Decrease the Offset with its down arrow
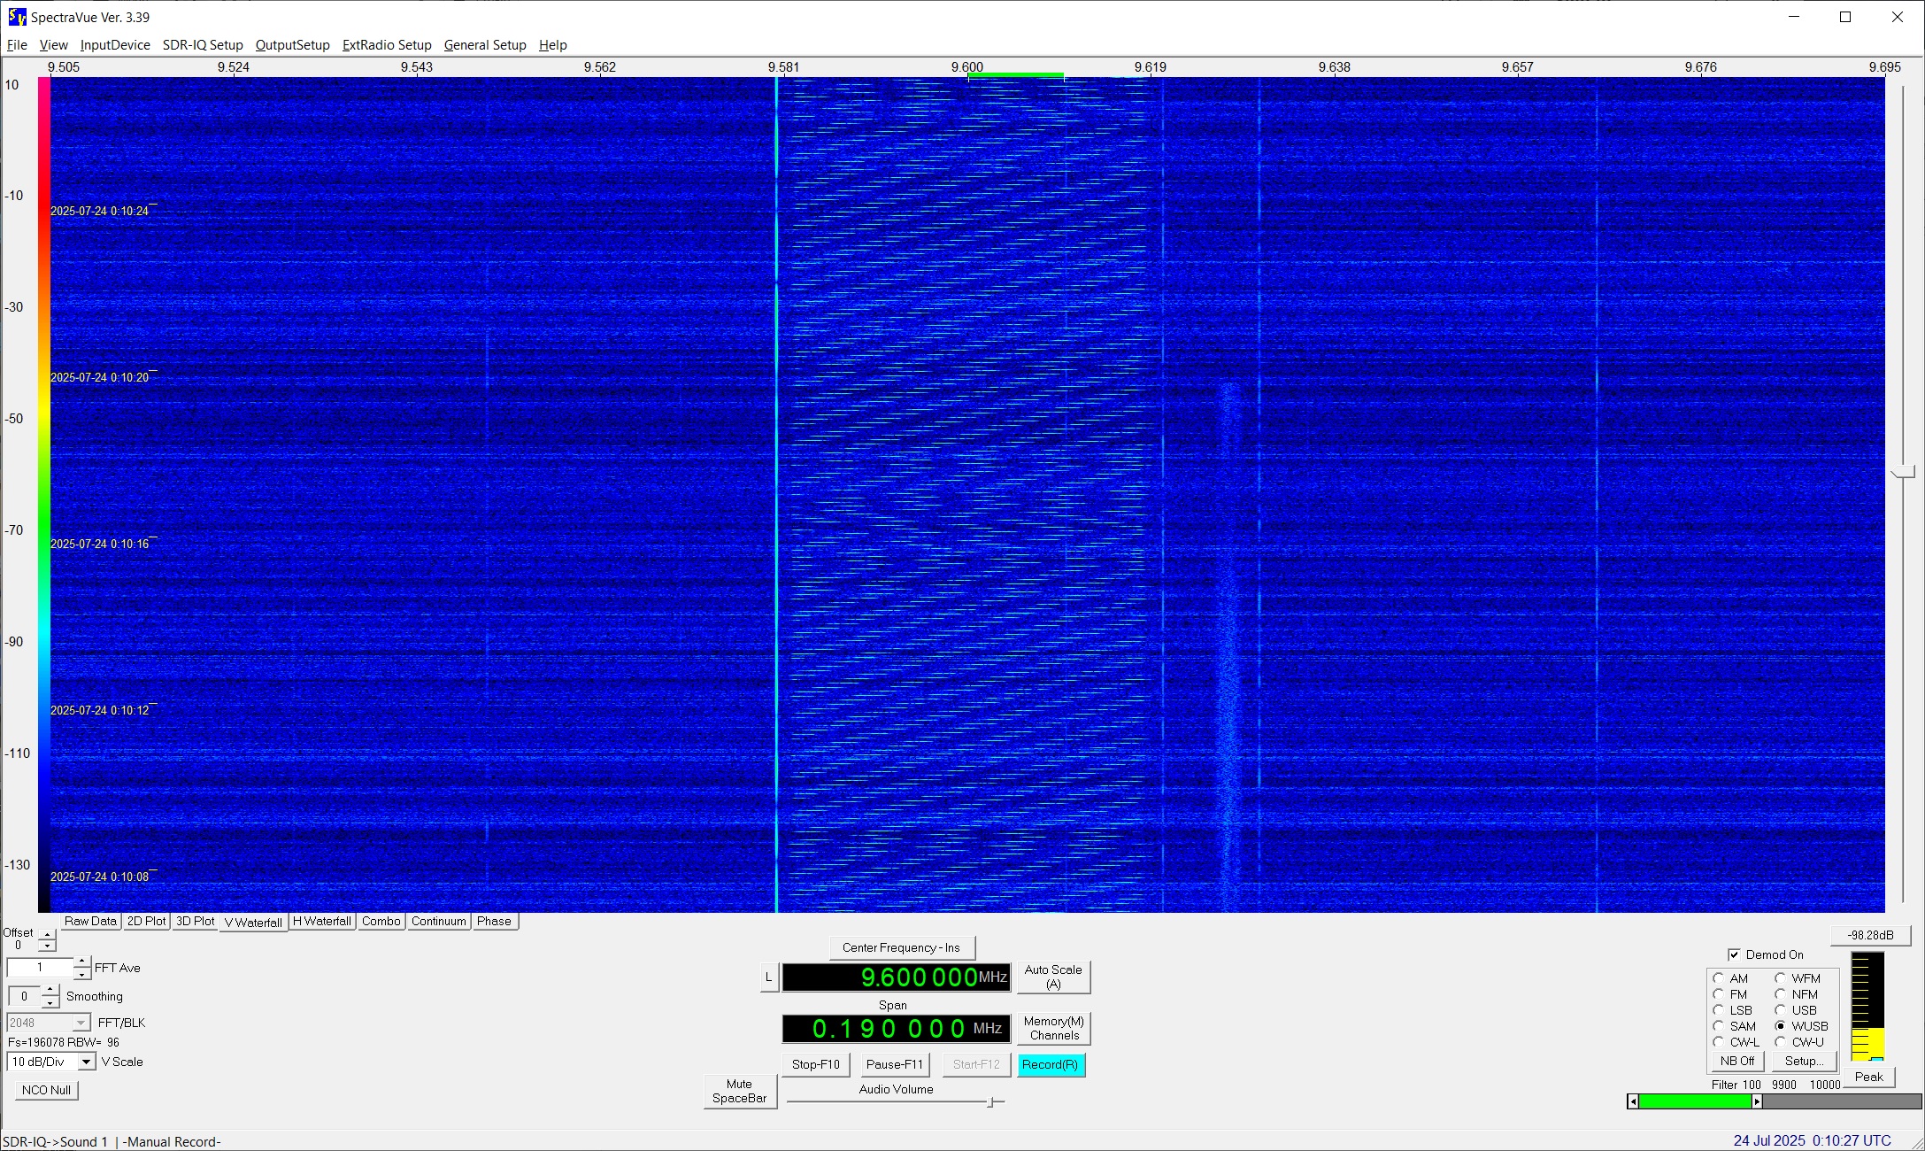This screenshot has width=1925, height=1151. click(x=47, y=946)
